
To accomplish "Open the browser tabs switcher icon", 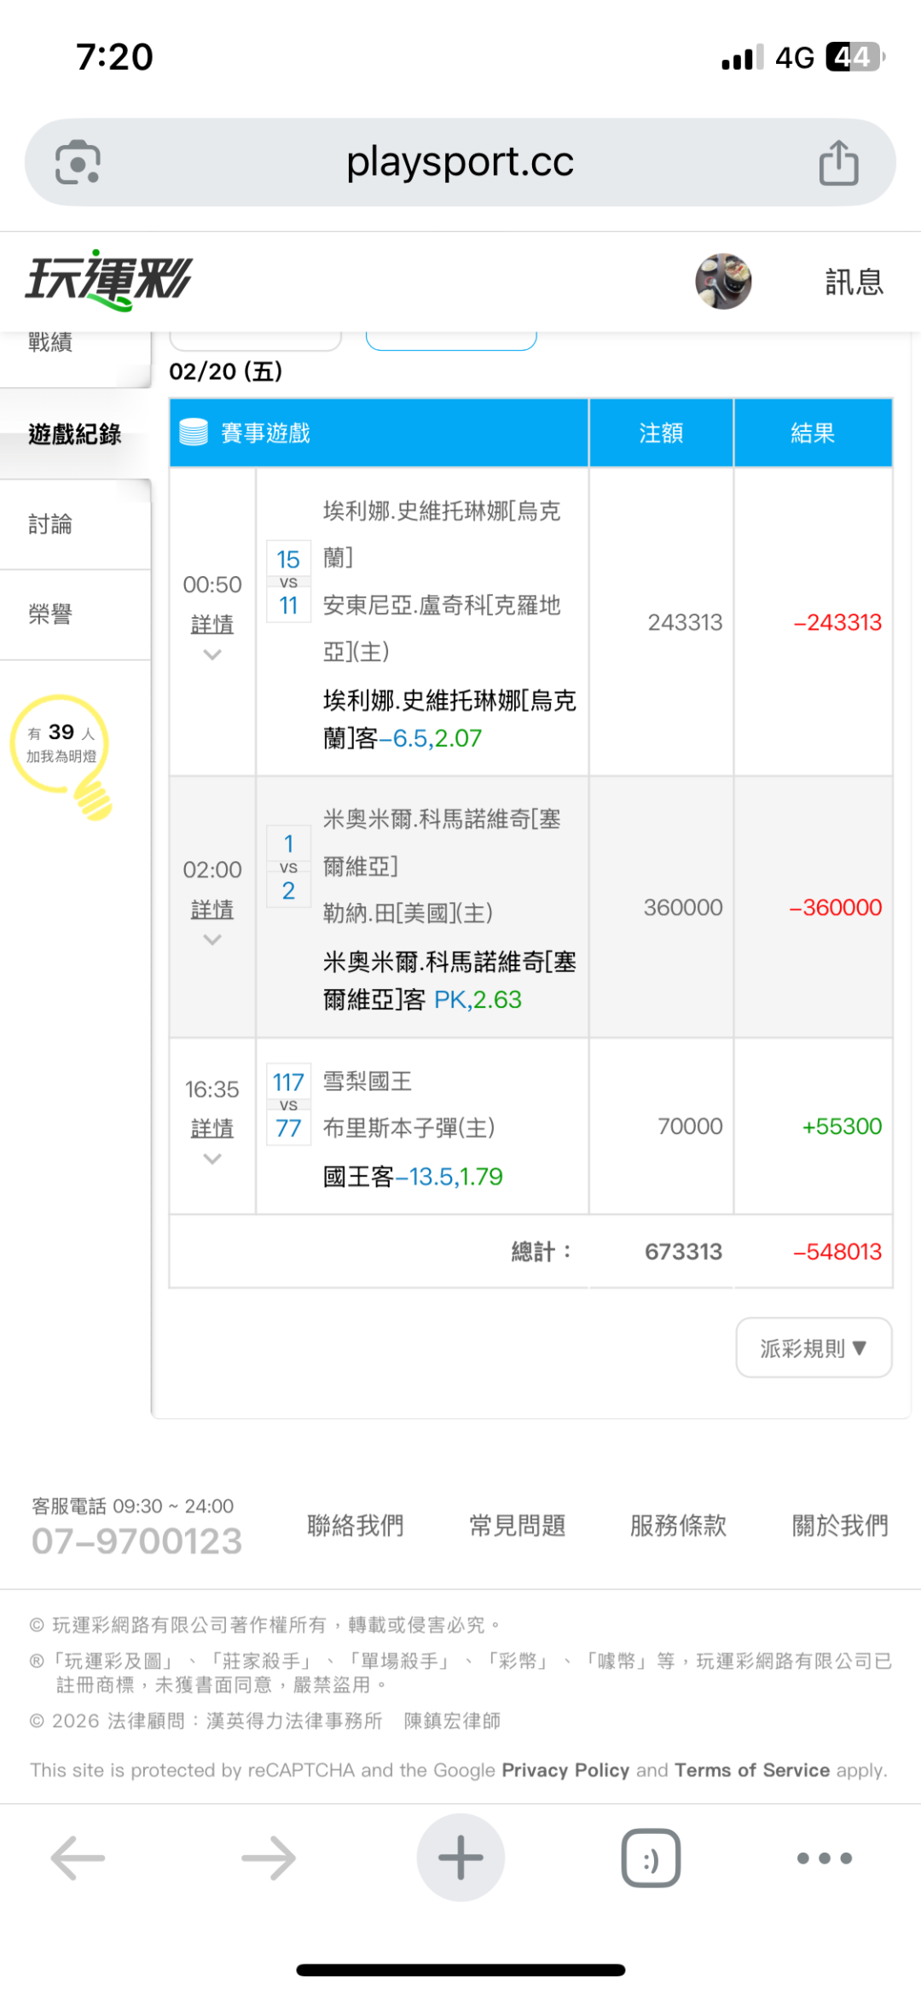I will coord(651,1858).
